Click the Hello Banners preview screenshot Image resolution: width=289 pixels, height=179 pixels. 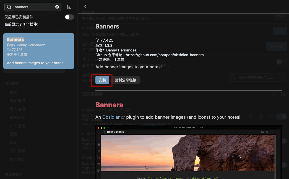click(188, 152)
